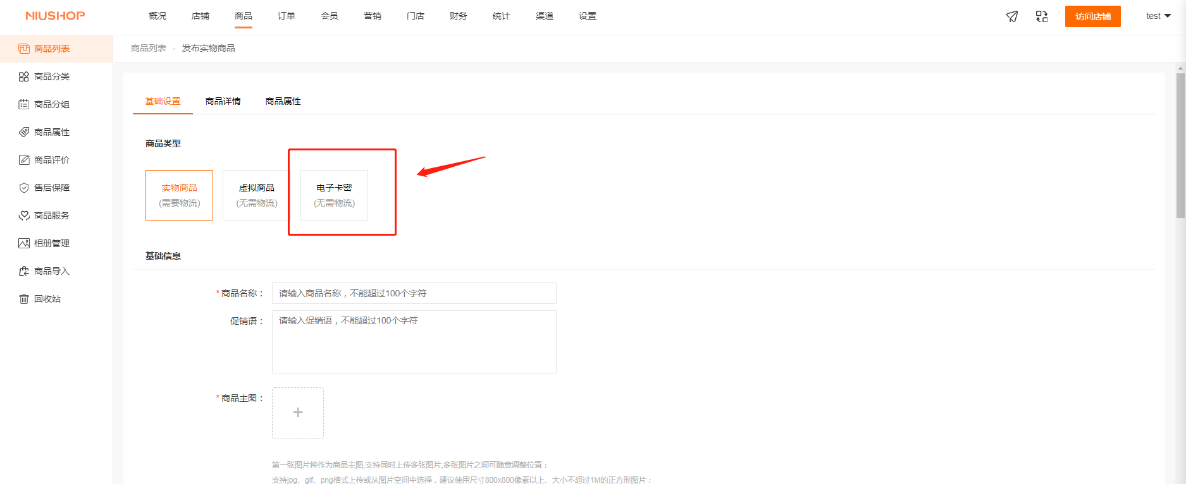
Task: Click the 商品列表 sidebar icon
Action: (x=24, y=49)
